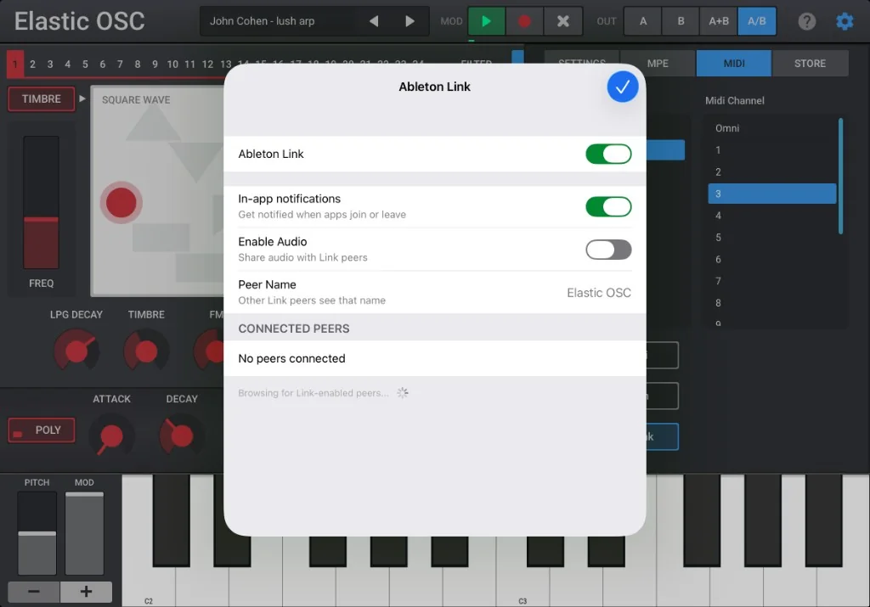Select Midi Channel 6
The width and height of the screenshot is (870, 607).
click(x=771, y=259)
